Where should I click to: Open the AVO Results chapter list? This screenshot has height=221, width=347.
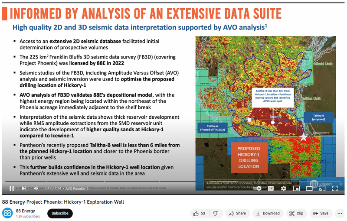click(77, 188)
